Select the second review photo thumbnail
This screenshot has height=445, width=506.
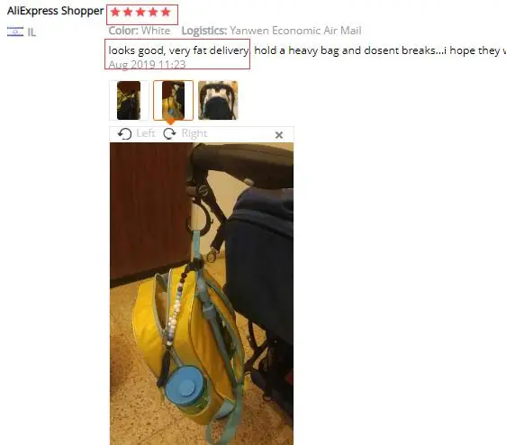pos(173,100)
